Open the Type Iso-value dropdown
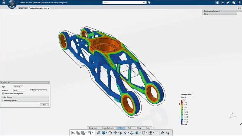The width and height of the screenshot is (242, 136). coord(18,87)
